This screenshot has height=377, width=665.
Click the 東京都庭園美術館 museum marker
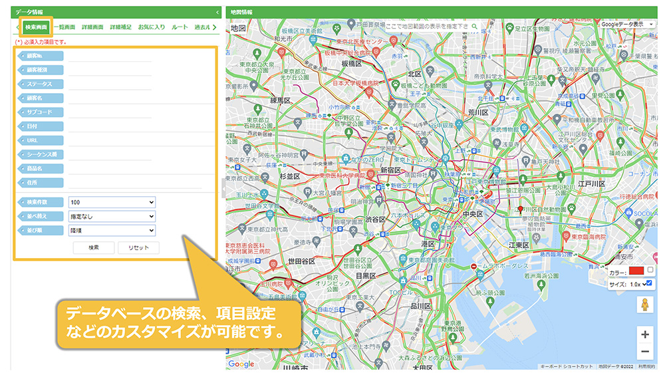(403, 259)
